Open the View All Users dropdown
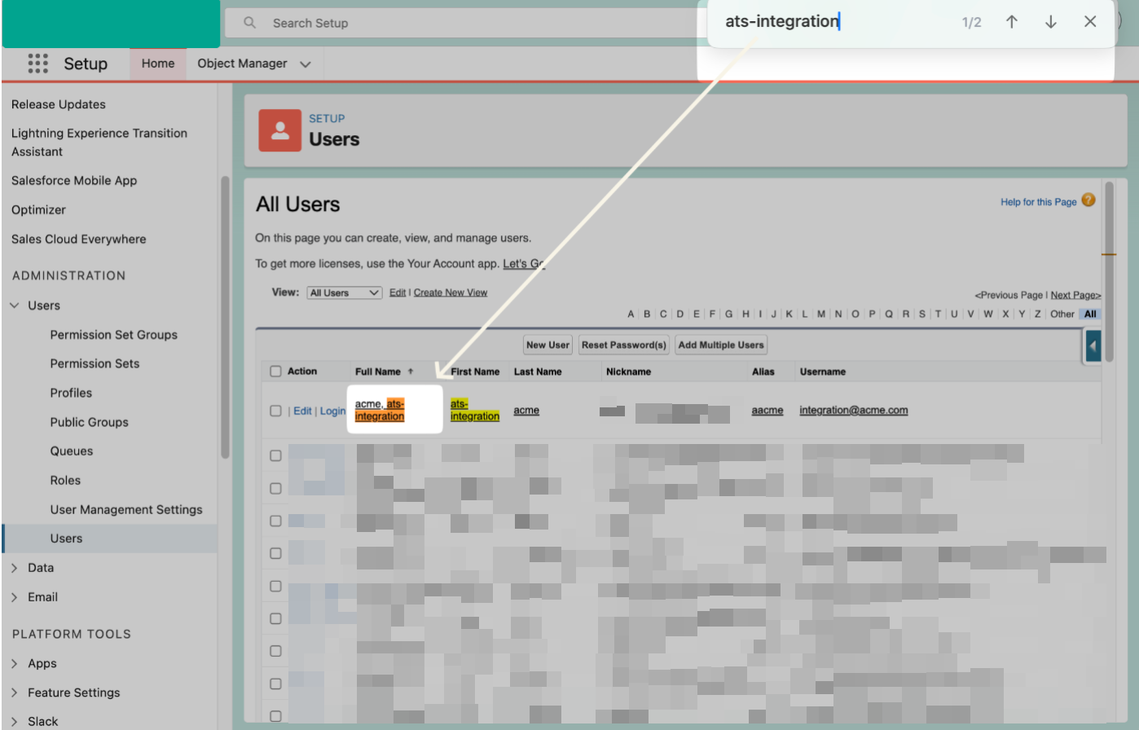The width and height of the screenshot is (1139, 730). click(x=345, y=292)
